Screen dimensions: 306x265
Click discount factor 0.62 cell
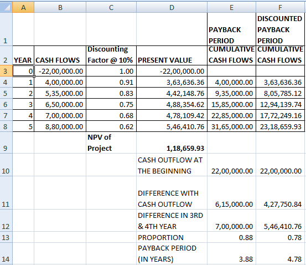(x=111, y=126)
